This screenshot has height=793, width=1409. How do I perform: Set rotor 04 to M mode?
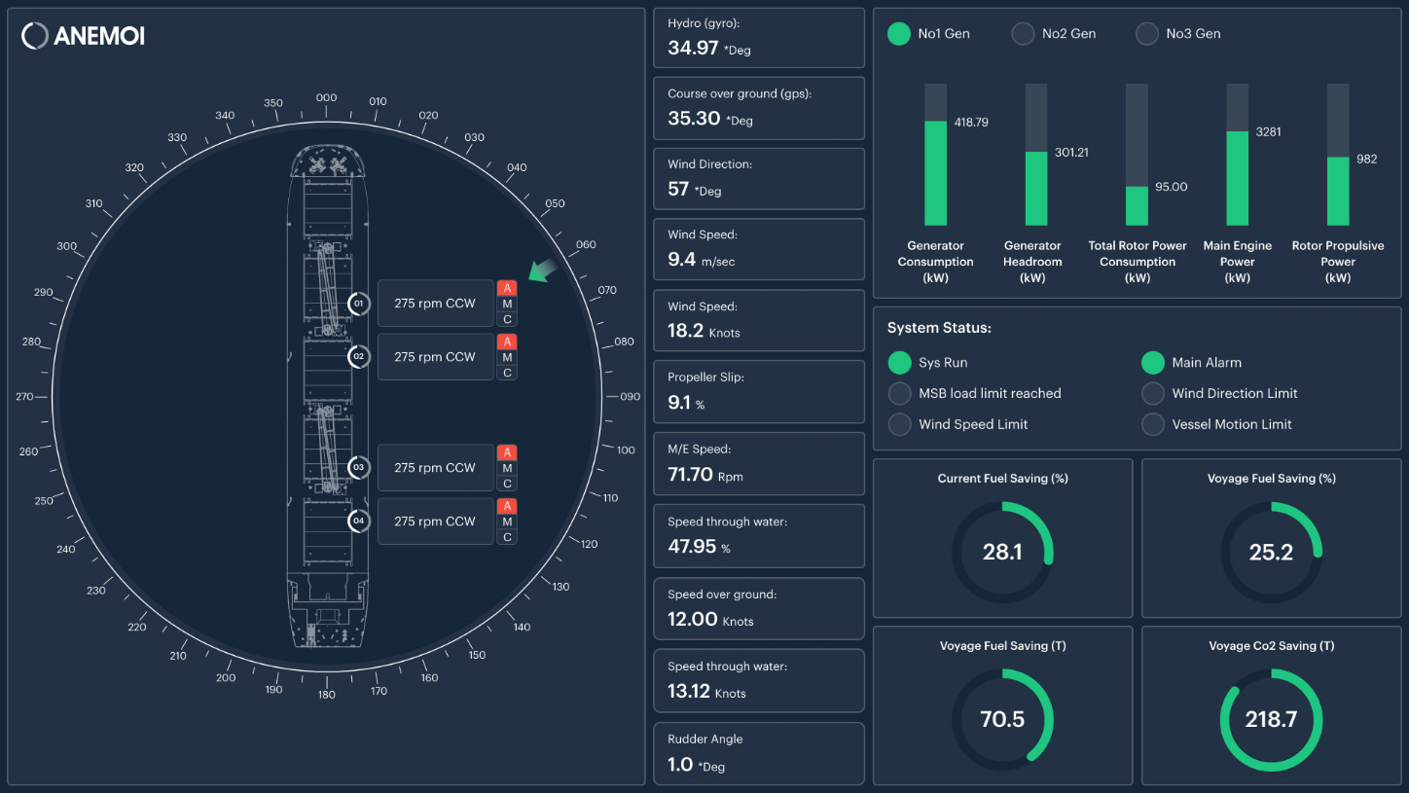click(507, 522)
